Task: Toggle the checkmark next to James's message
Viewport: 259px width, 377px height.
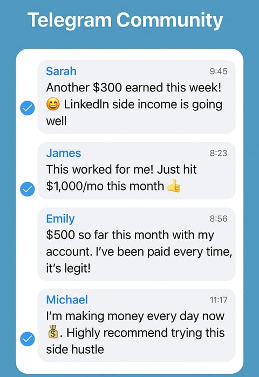Action: point(28,189)
